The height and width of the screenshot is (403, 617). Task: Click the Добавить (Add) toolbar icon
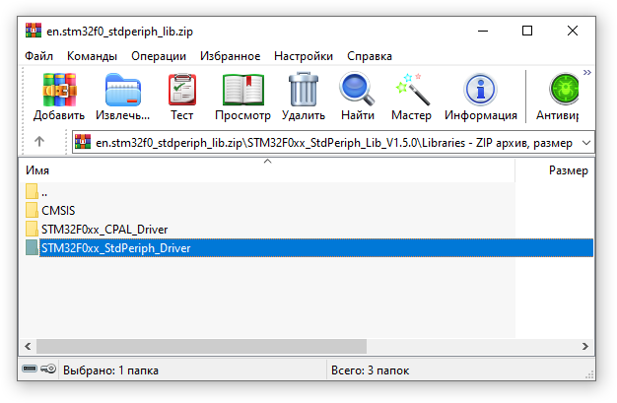tap(59, 90)
